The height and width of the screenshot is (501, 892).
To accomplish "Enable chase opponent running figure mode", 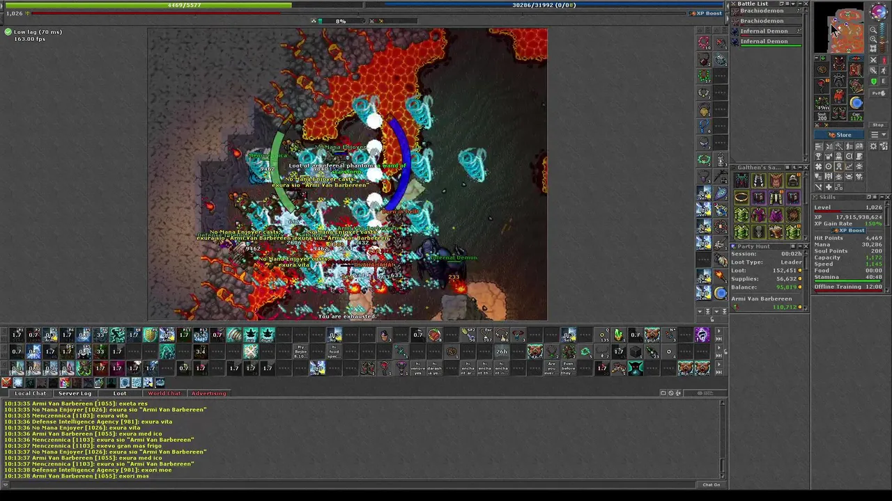I will click(884, 71).
